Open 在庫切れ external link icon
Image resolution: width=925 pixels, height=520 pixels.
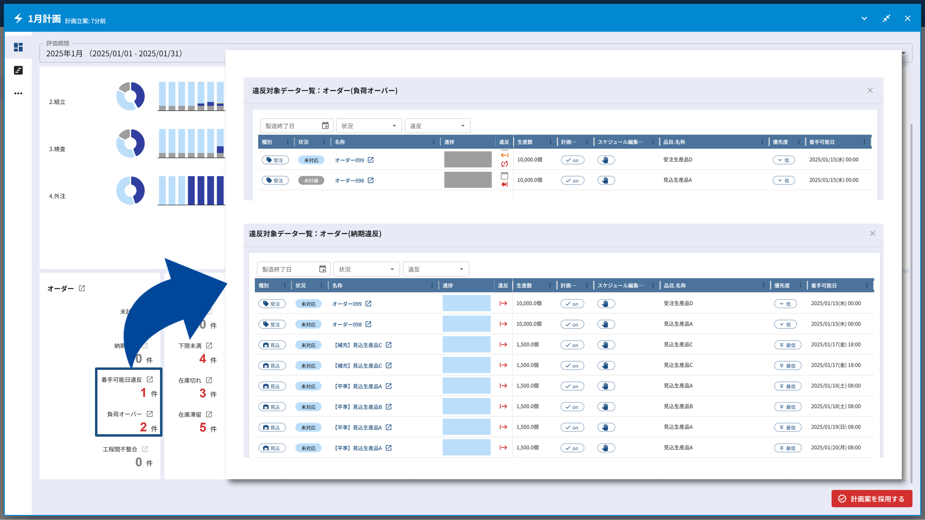(209, 380)
